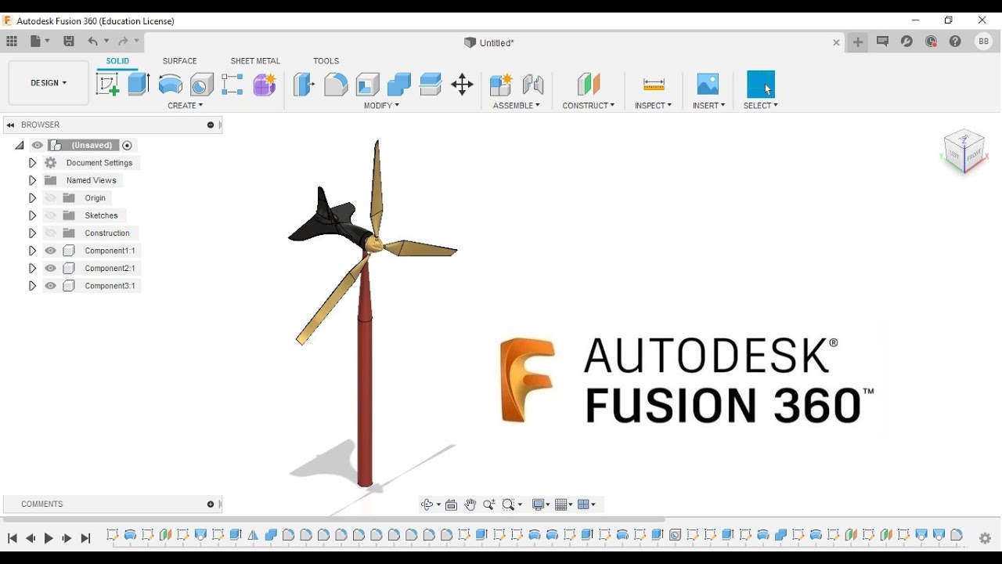Select the Combine tool
The image size is (1002, 564).
pyautogui.click(x=399, y=84)
